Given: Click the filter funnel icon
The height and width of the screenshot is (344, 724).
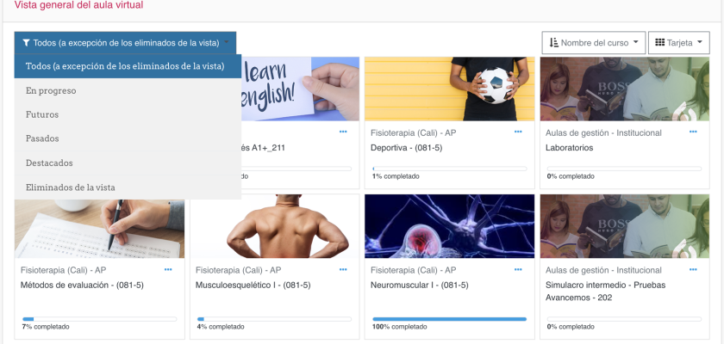Looking at the screenshot, I should point(27,43).
